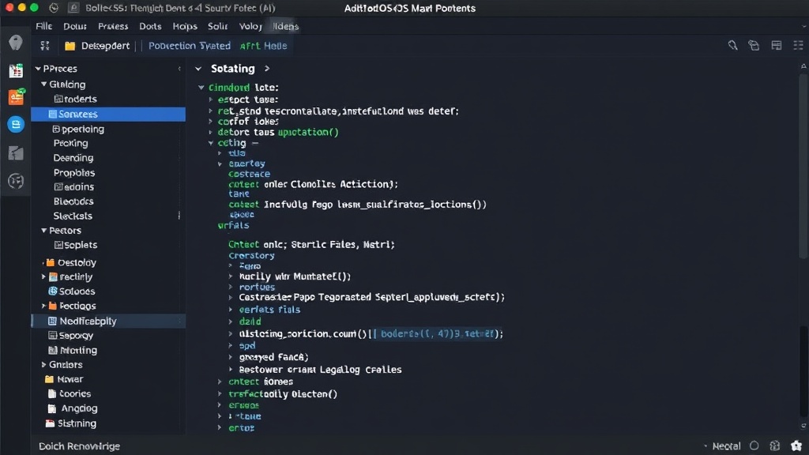Open the Ildens menu

click(286, 26)
